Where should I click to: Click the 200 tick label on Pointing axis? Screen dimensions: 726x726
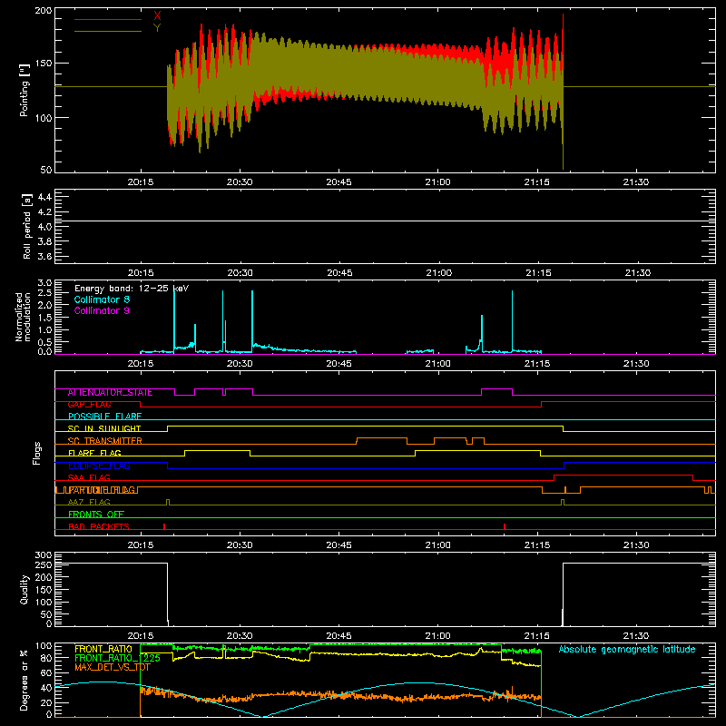[x=44, y=11]
